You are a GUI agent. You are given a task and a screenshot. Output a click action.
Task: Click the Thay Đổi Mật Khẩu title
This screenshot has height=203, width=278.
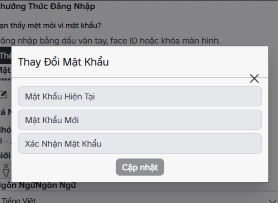[63, 62]
